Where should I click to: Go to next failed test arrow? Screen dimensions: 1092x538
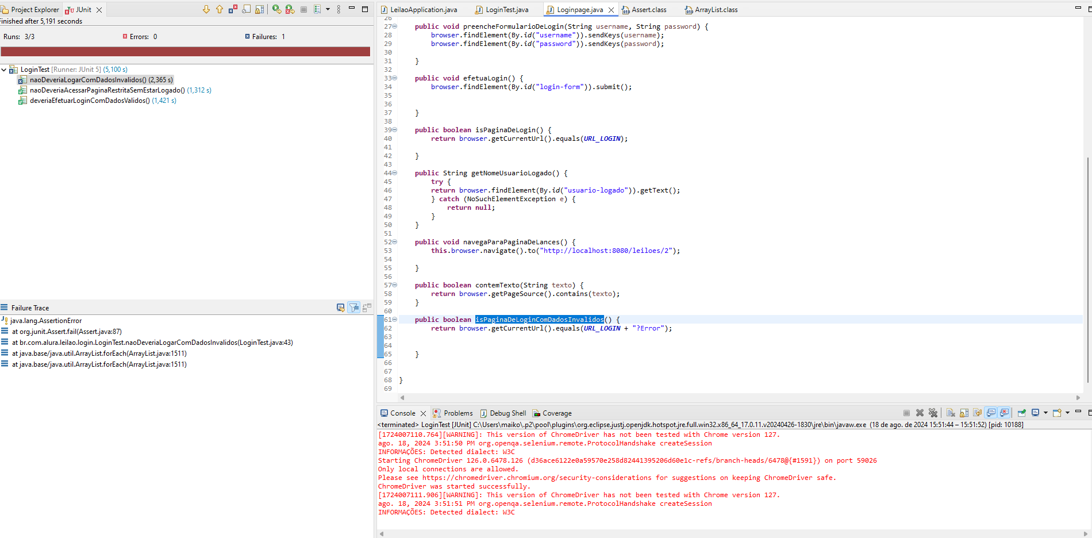[x=206, y=9]
